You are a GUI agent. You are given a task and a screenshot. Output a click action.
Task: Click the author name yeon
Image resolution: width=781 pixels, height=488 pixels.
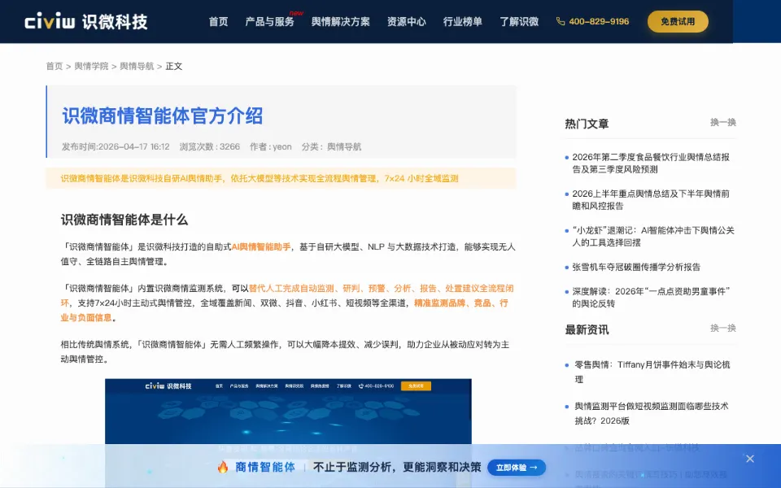282,147
